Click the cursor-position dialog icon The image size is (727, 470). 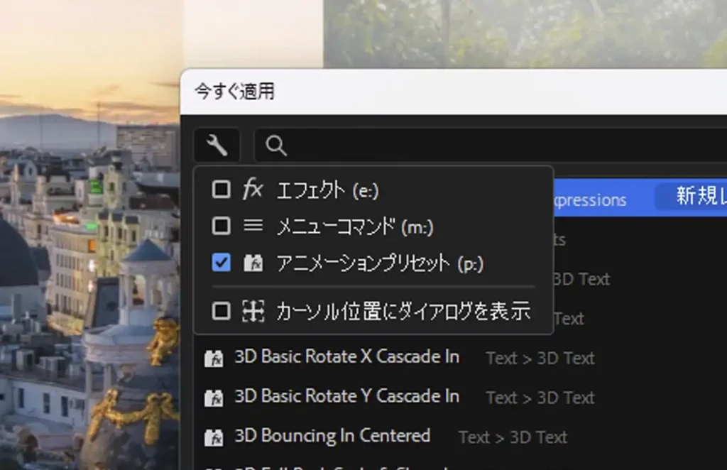point(253,311)
